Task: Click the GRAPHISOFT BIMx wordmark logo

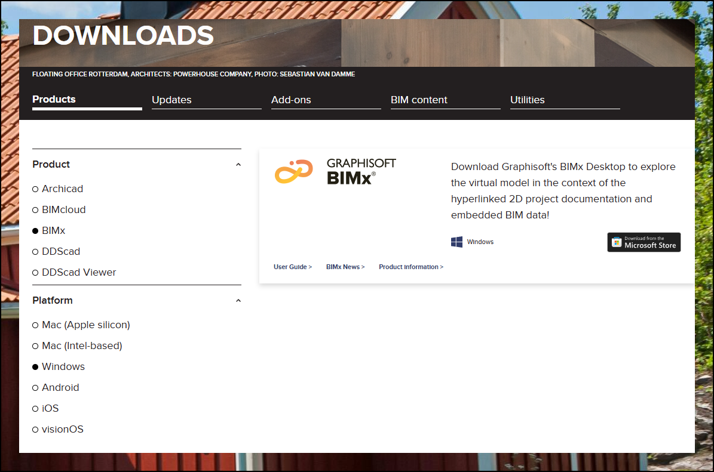Action: (x=361, y=171)
